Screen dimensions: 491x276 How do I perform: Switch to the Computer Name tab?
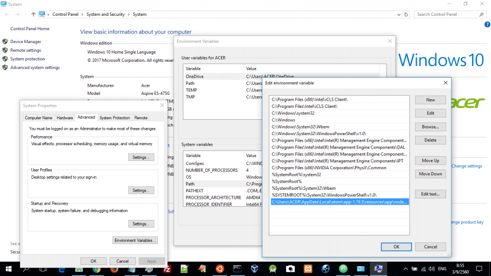tap(38, 118)
